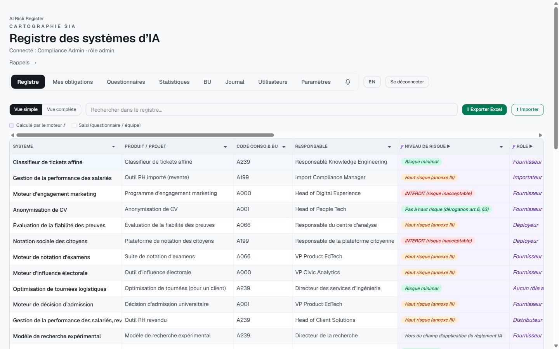Focus the 'Rechercher dans le registre' search field

click(x=271, y=110)
